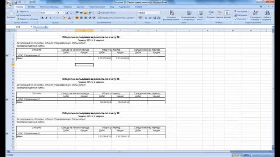Switch to the Разметка страницы tab
Screen dimensions: 280x157
[49, 7]
